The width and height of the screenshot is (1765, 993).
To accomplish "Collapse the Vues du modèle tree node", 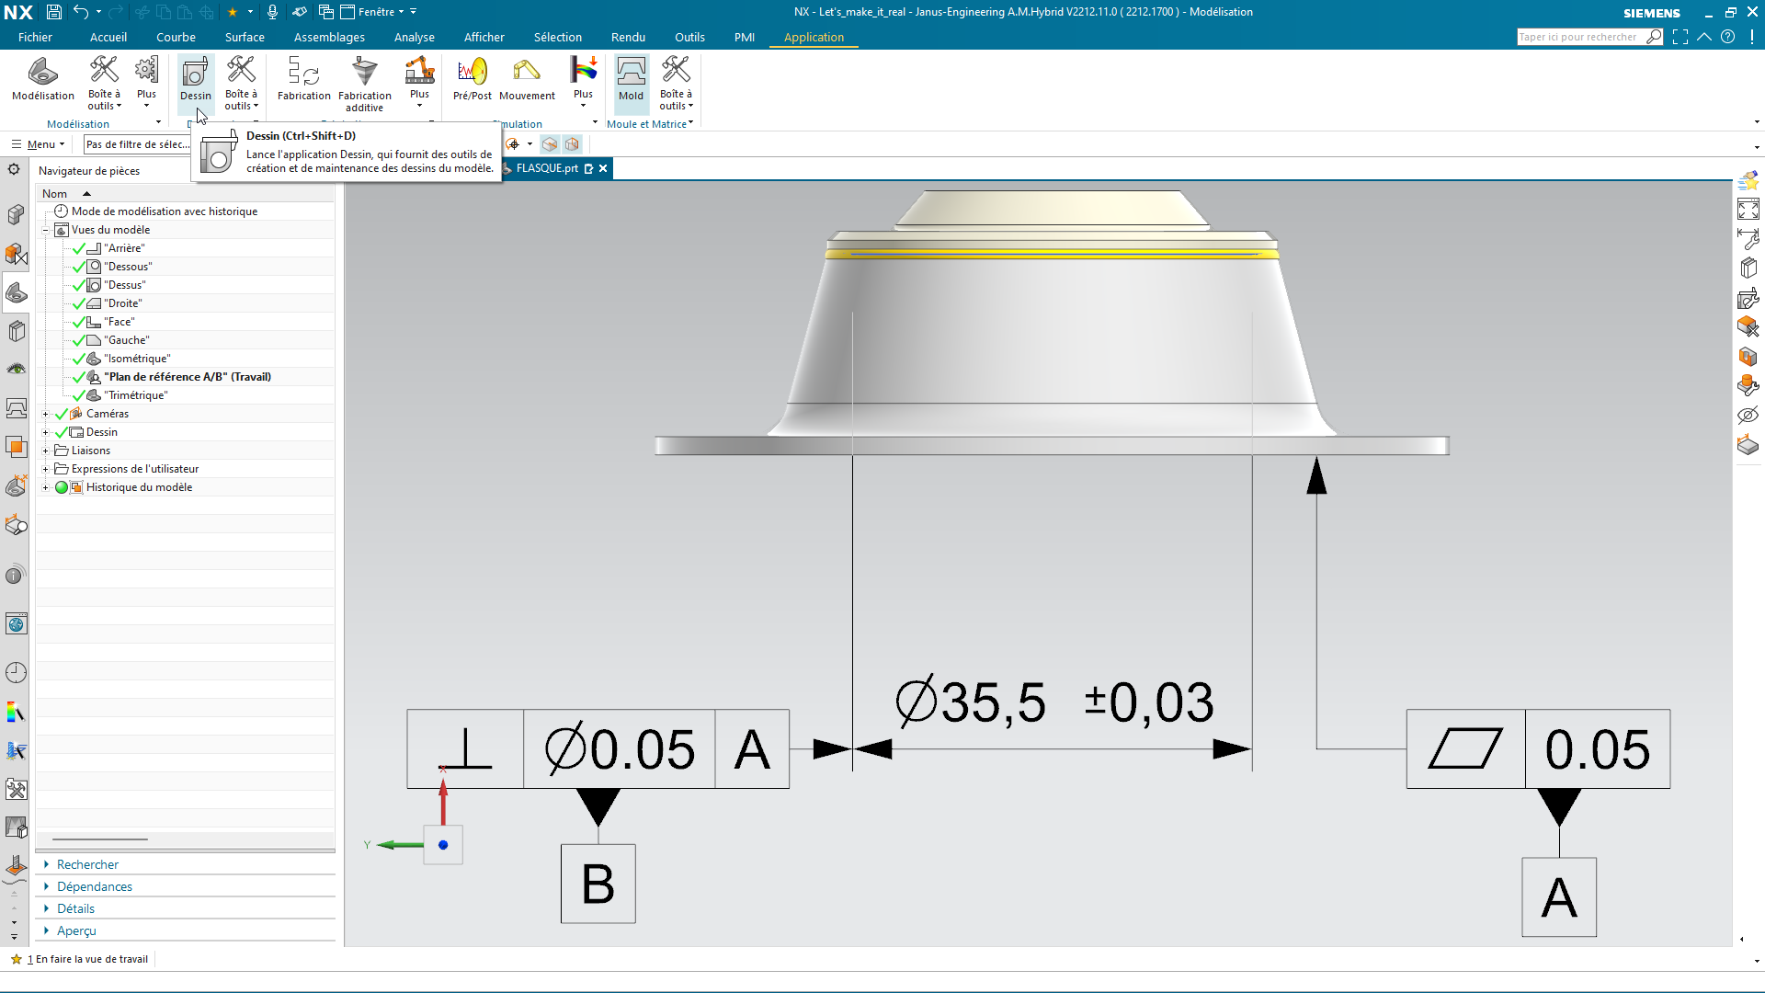I will [45, 230].
